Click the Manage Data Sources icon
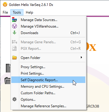 [x=15, y=20]
